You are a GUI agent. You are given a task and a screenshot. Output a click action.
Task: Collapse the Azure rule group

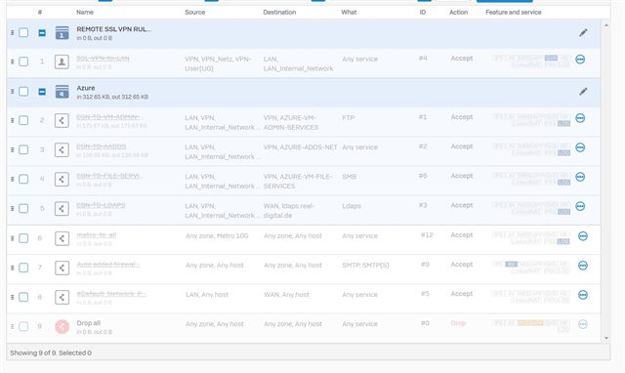click(42, 92)
